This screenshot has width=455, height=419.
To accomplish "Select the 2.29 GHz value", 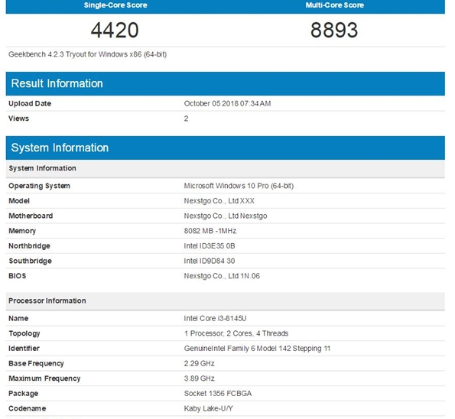I will click(199, 364).
